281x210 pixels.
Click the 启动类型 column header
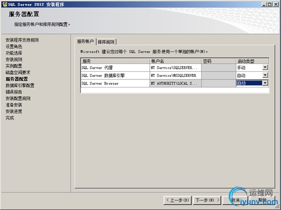pos(252,61)
